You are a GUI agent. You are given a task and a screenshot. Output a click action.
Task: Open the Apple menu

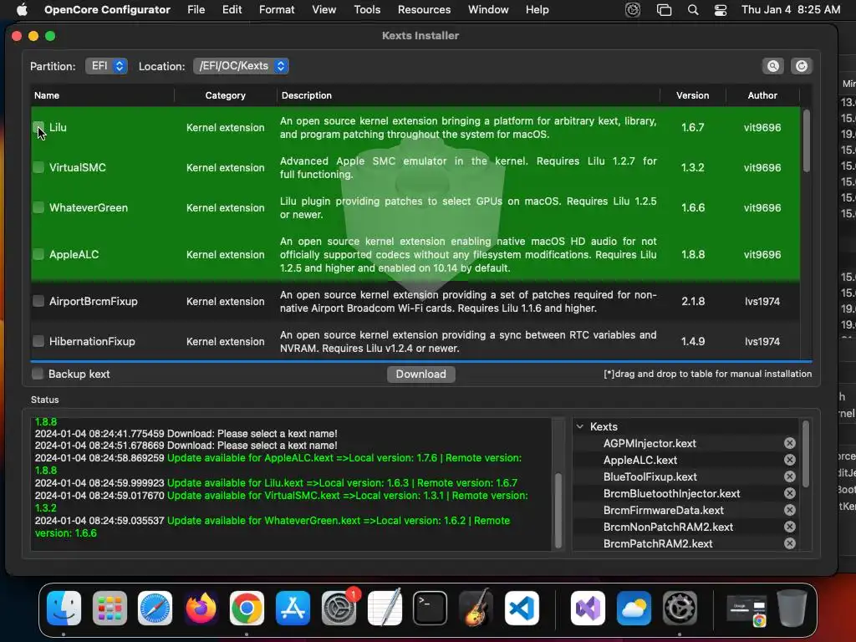pyautogui.click(x=22, y=9)
